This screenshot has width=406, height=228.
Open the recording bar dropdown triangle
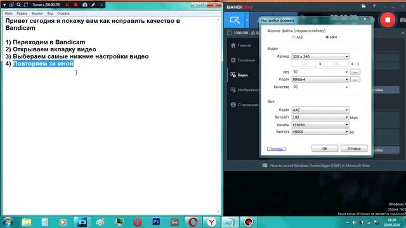point(4,4)
